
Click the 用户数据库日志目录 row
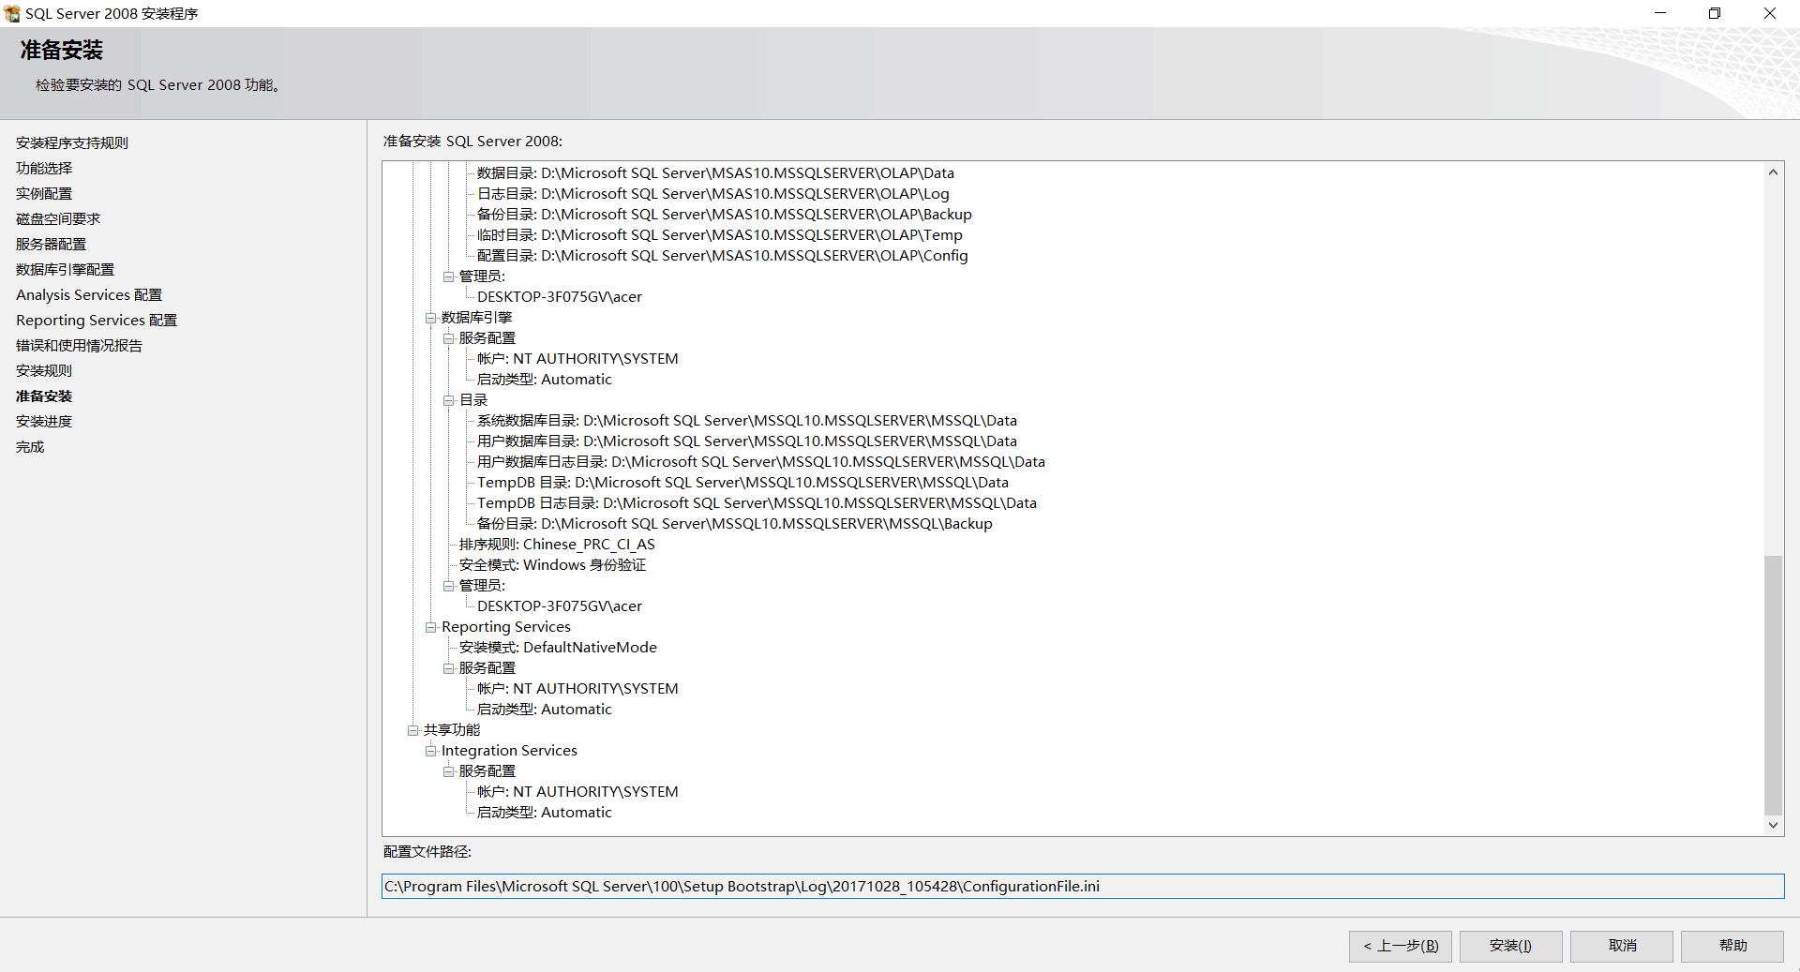[x=761, y=462]
